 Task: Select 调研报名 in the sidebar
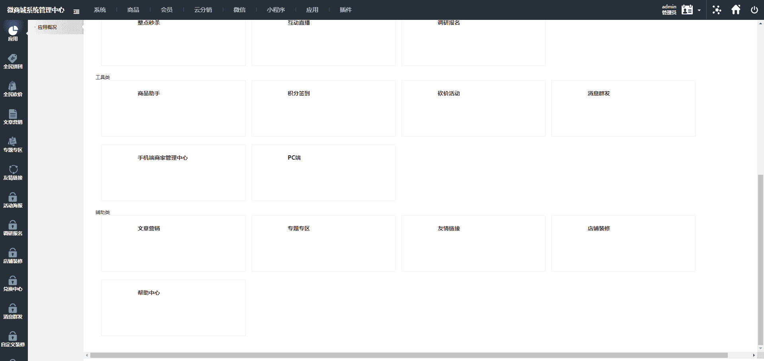pos(13,228)
